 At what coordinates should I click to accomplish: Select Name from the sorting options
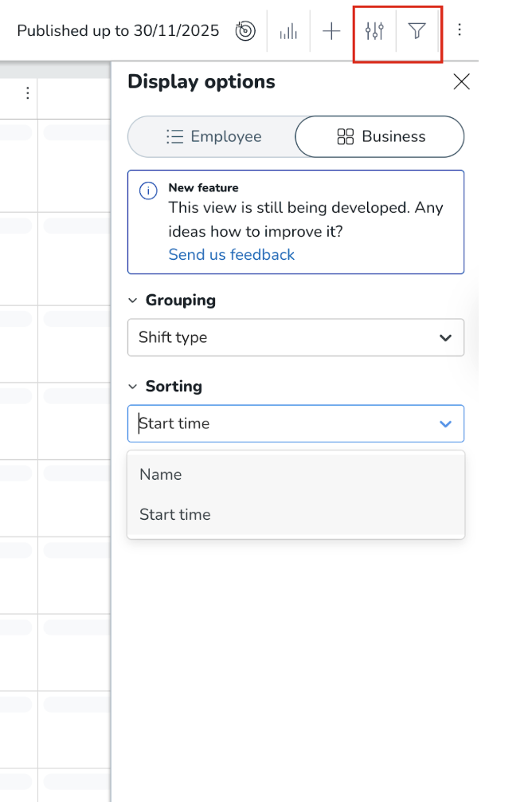tap(161, 474)
